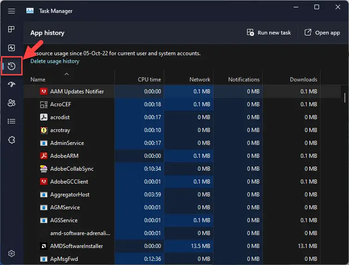
Task: Go to the Processes page icon
Action: tap(12, 29)
